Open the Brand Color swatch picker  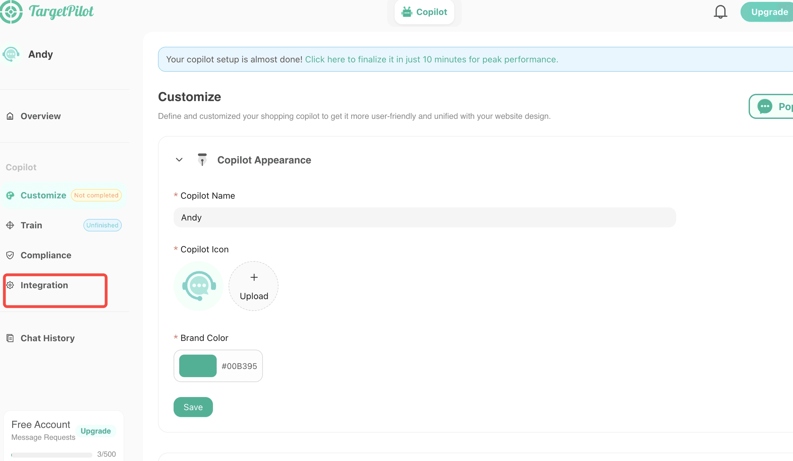point(198,366)
